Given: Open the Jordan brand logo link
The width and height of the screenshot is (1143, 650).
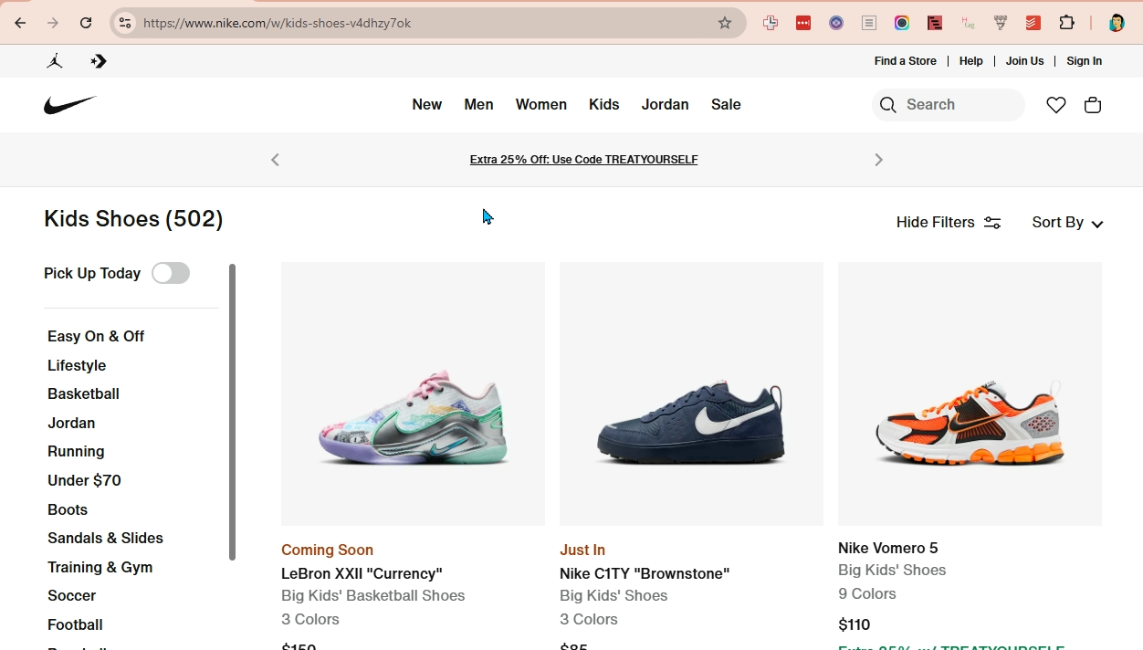Looking at the screenshot, I should [x=55, y=61].
